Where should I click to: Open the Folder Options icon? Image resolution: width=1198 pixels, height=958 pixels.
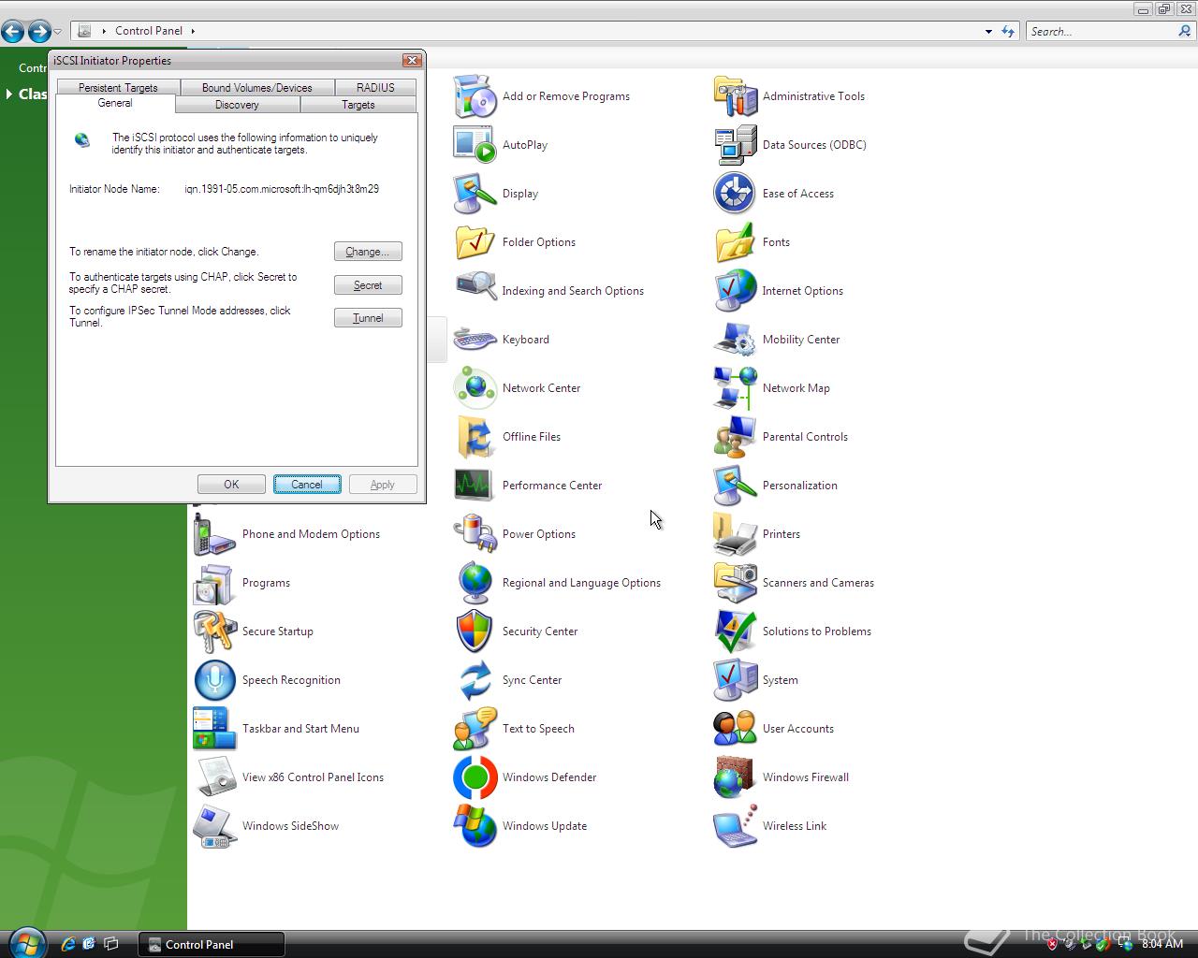click(x=475, y=242)
